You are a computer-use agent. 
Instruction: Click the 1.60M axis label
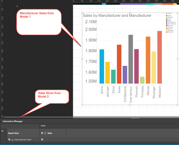point(91,72)
